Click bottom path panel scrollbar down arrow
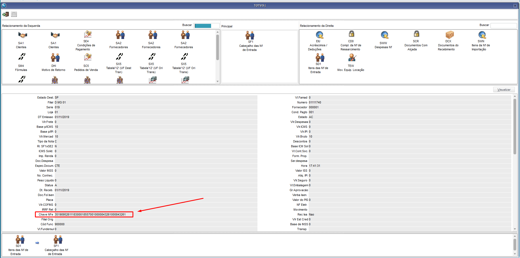 (515, 254)
